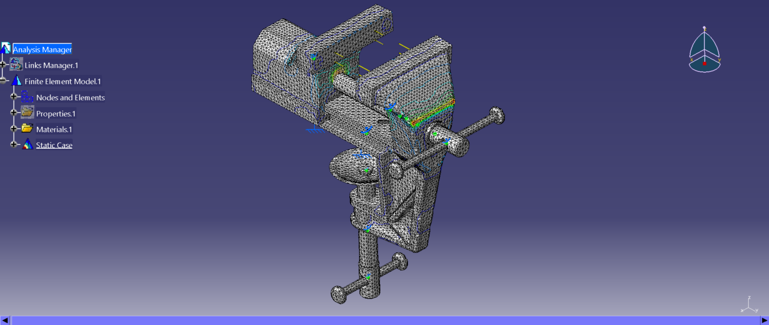
Task: Expand the Links Manager.1 node
Action: [3, 65]
